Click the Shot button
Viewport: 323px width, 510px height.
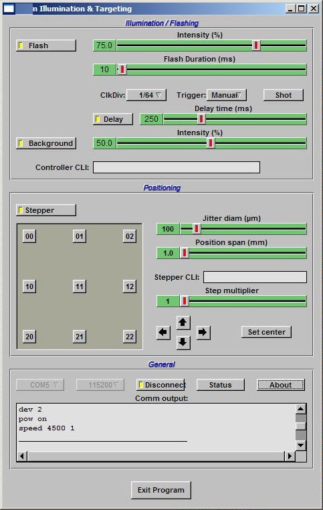(x=284, y=95)
